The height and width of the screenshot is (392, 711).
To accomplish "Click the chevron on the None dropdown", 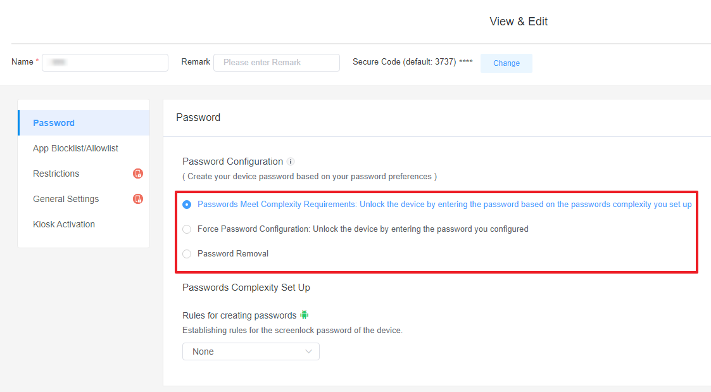I will pyautogui.click(x=308, y=351).
